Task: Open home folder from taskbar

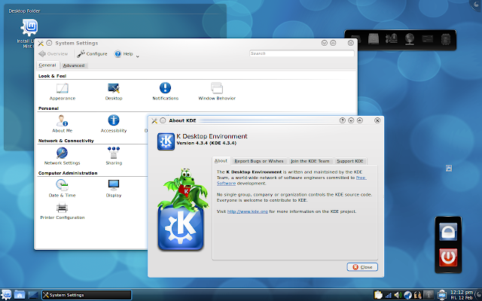Action: click(x=20, y=294)
